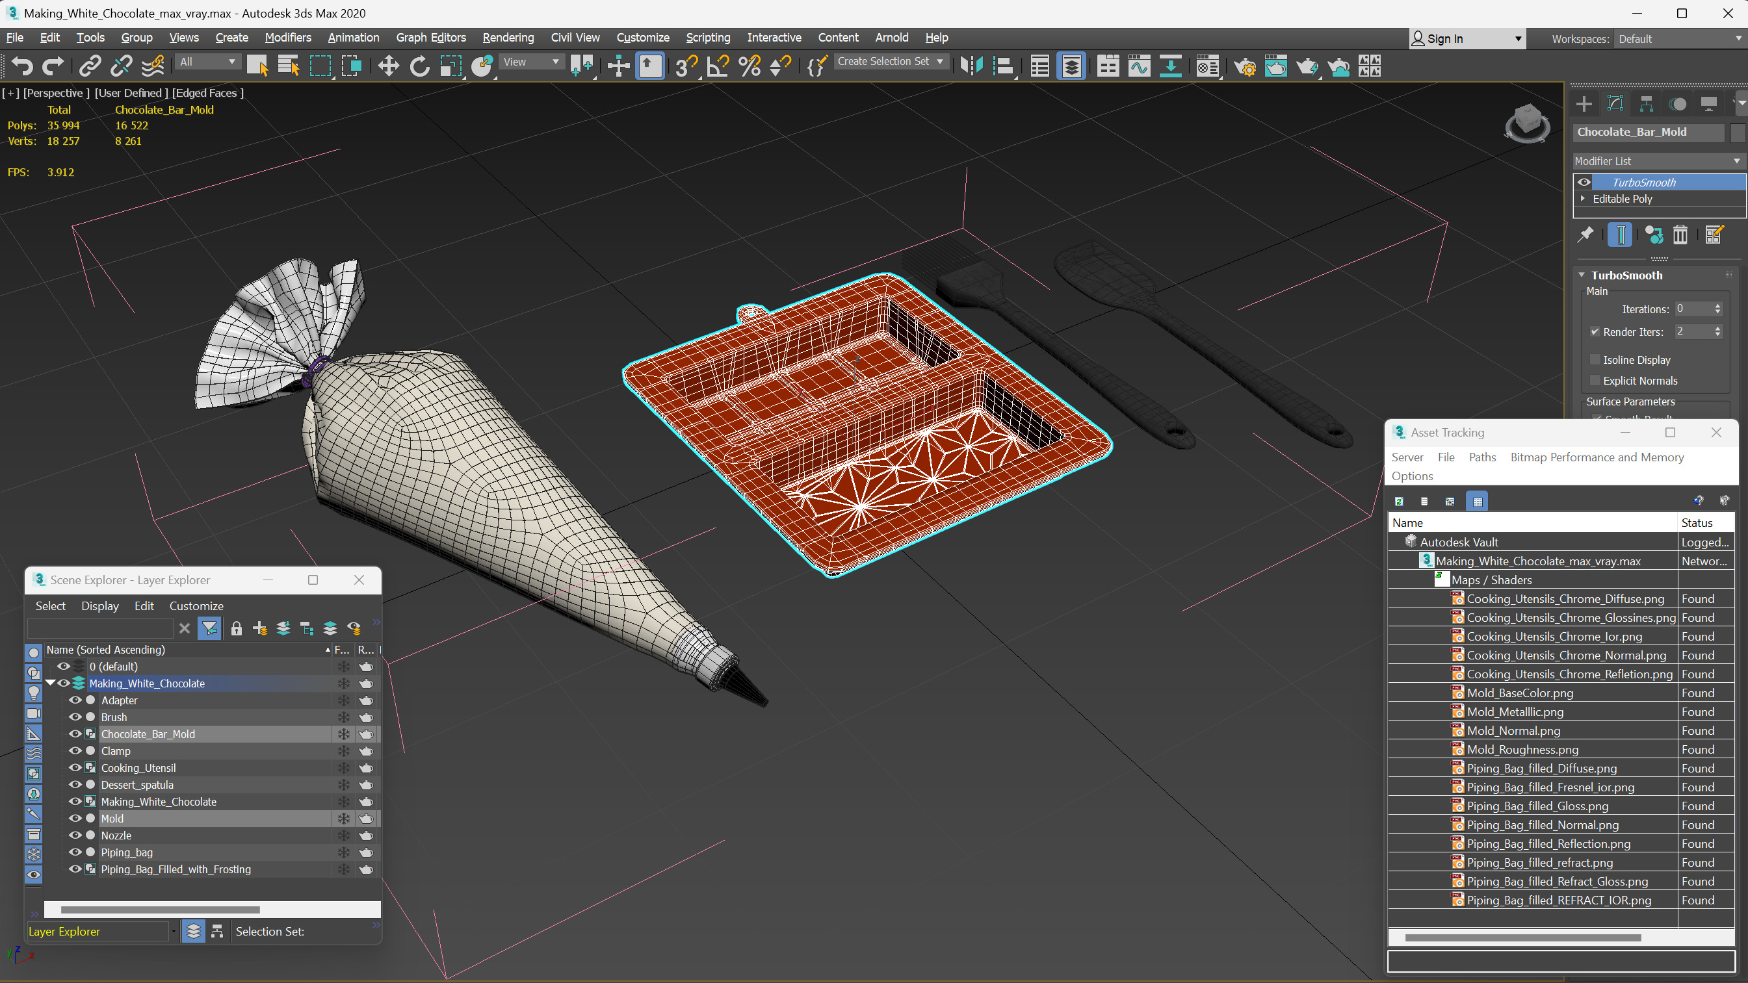
Task: Choose the Select and Rotate tool
Action: coord(419,66)
